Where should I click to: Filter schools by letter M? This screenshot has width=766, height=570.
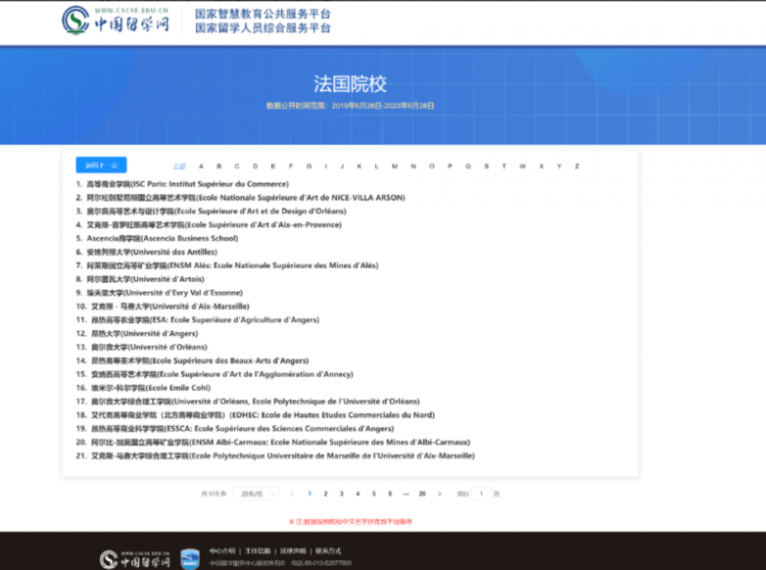pyautogui.click(x=394, y=166)
